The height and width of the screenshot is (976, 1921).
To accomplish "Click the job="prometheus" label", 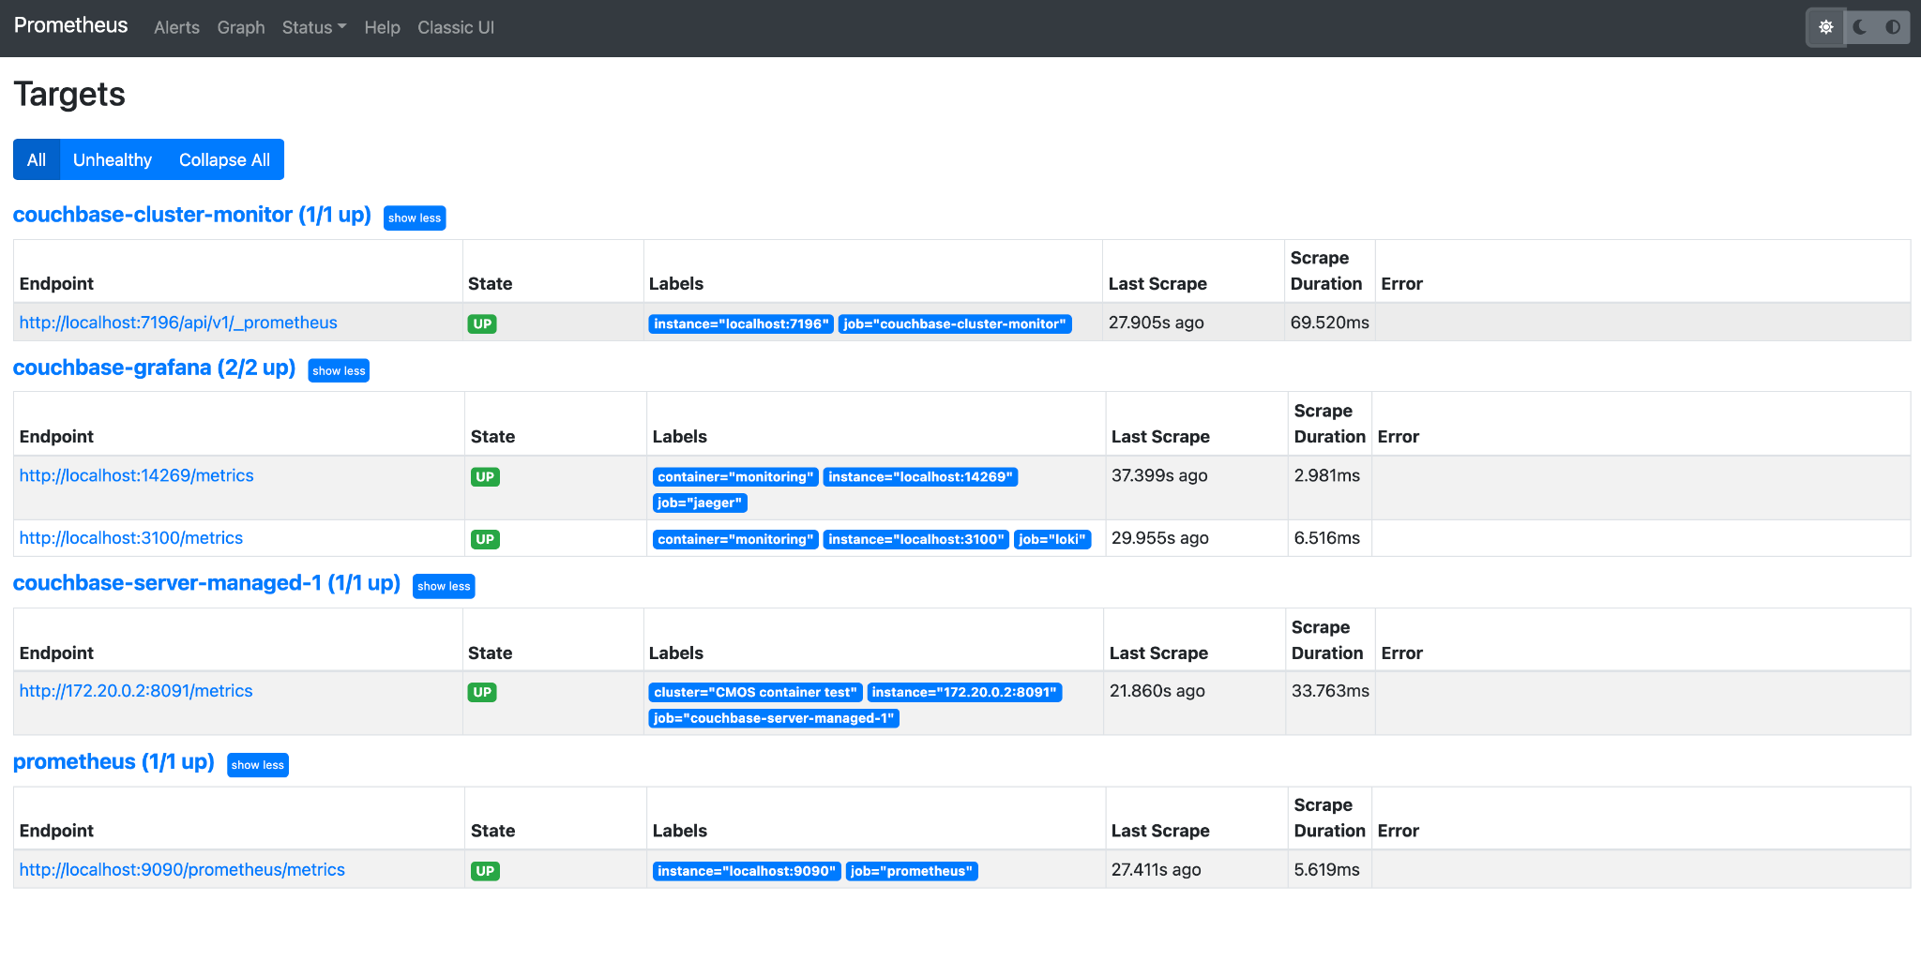I will pyautogui.click(x=912, y=871).
